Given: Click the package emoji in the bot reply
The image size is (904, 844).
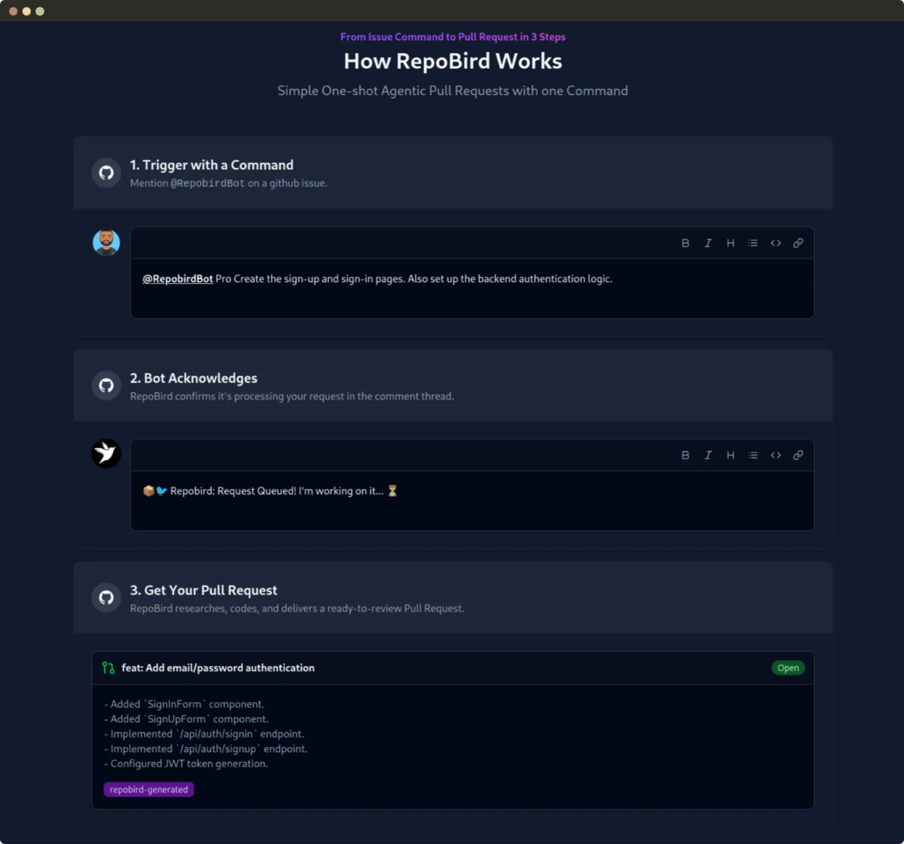Looking at the screenshot, I should [x=148, y=491].
